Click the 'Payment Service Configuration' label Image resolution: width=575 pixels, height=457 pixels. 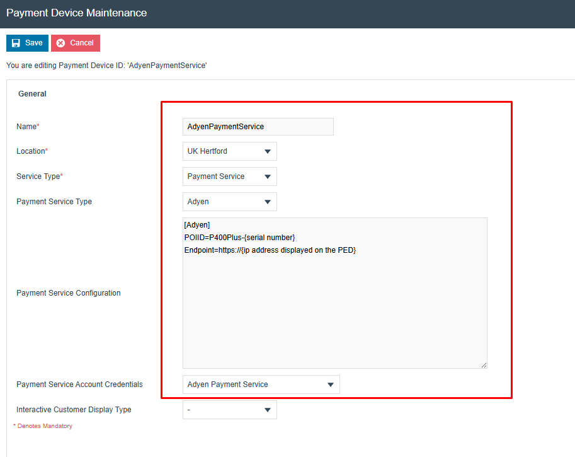(69, 293)
